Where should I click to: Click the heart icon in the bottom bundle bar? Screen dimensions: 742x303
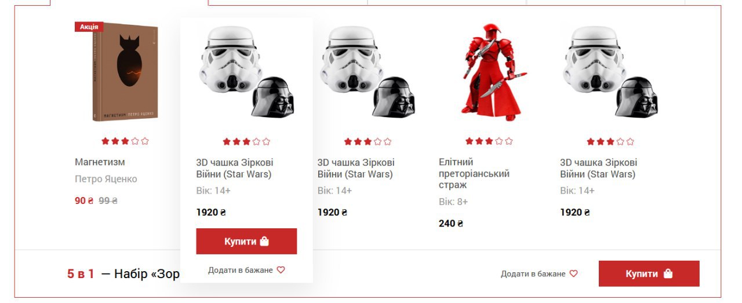[x=573, y=273]
